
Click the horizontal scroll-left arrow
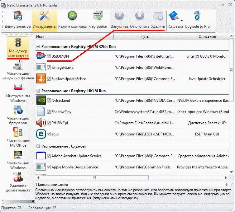point(38,177)
